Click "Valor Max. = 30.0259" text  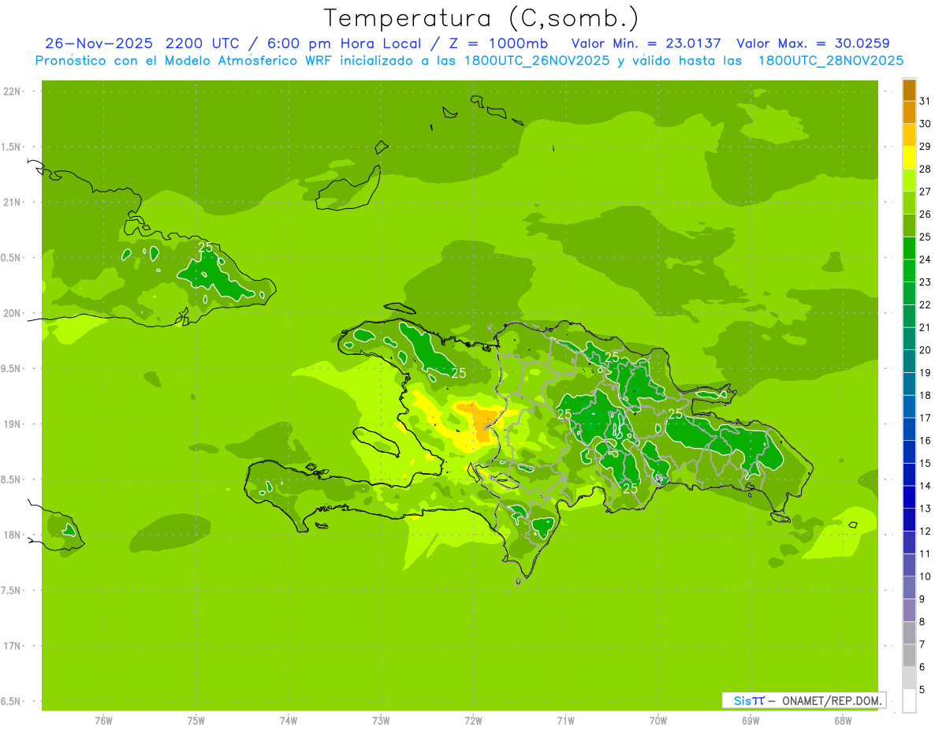813,43
